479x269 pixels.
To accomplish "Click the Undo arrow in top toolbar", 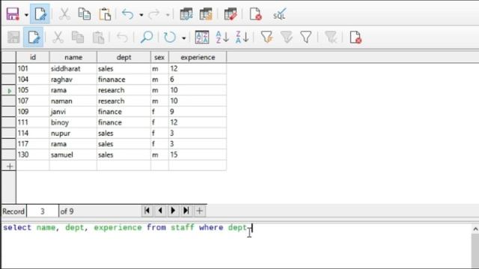I will click(x=128, y=14).
